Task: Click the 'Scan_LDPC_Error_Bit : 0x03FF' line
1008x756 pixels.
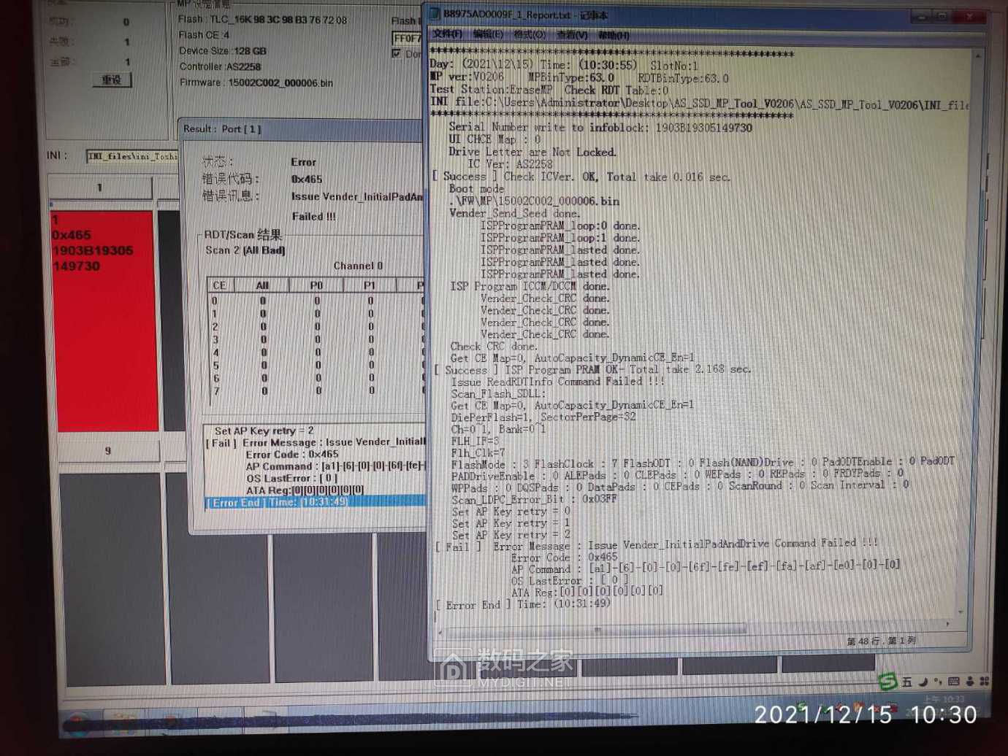Action: pyautogui.click(x=534, y=500)
